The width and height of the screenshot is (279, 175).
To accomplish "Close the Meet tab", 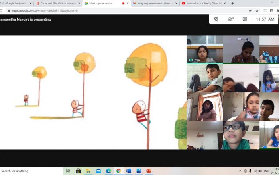I will tap(128, 3).
